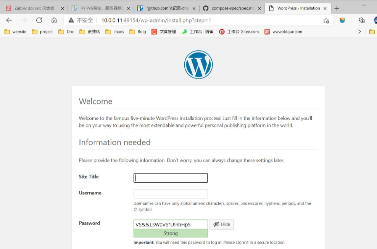This screenshot has width=377, height=249.
Task: Close the Zabbix docker tab
Action: tap(62, 8)
